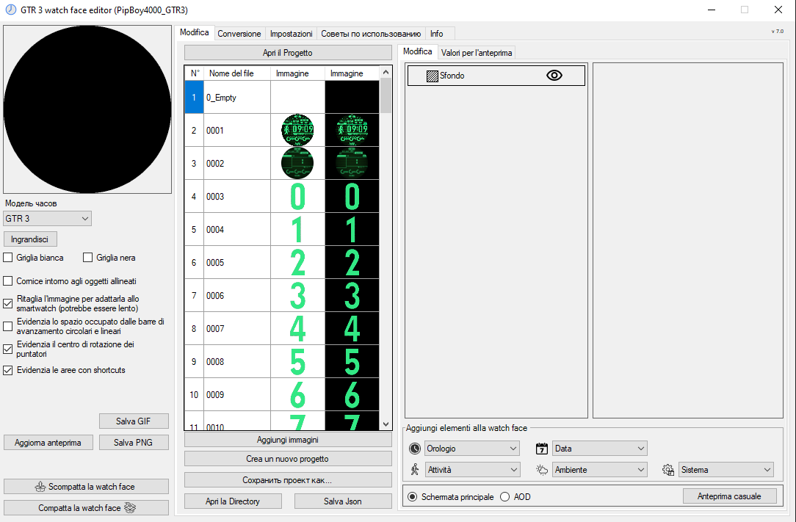Click Anteprima casuale button
Image resolution: width=796 pixels, height=522 pixels.
(x=729, y=496)
